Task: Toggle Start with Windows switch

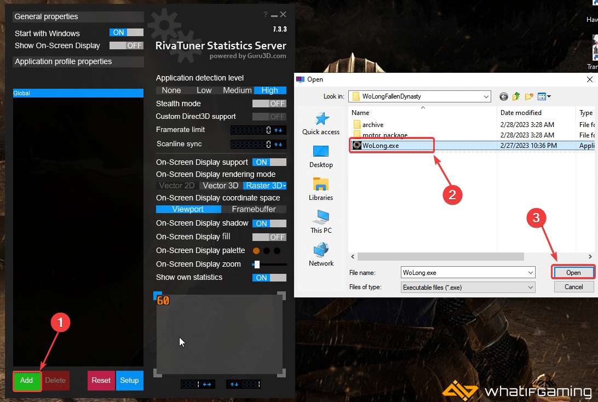Action: pos(127,33)
